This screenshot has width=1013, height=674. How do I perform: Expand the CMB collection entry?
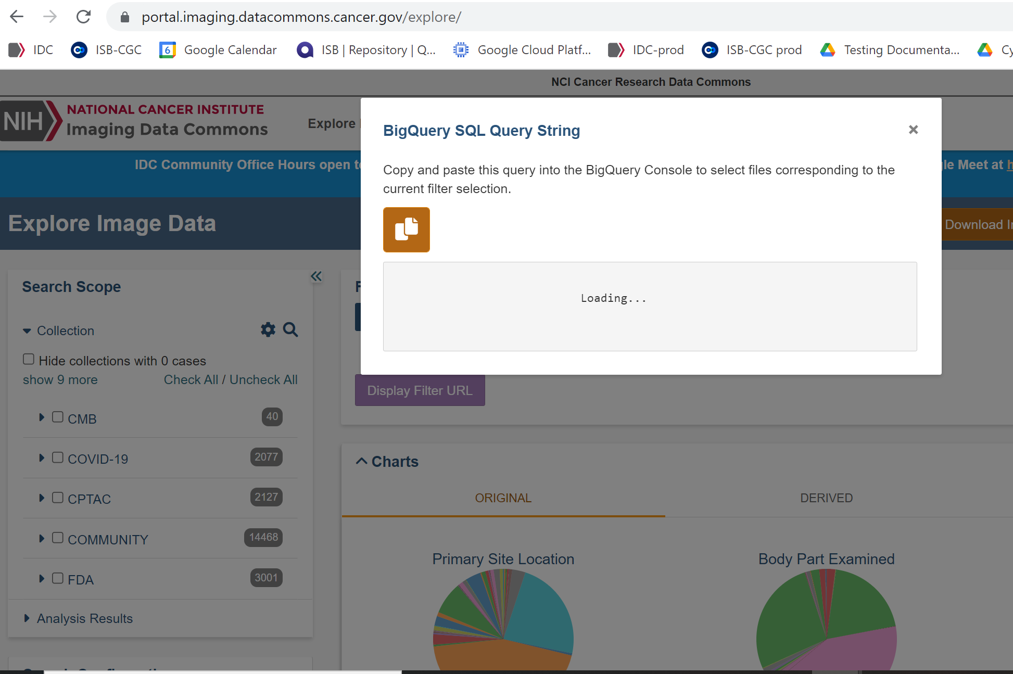[x=42, y=417]
